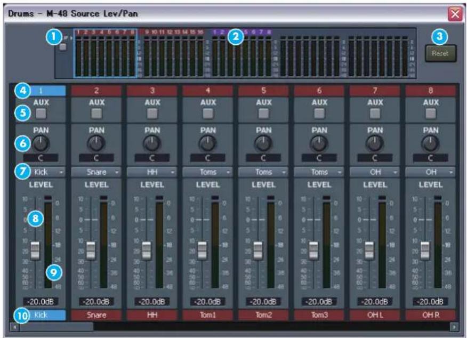Click the PAN knob on channel 4 Tom1

207,143
